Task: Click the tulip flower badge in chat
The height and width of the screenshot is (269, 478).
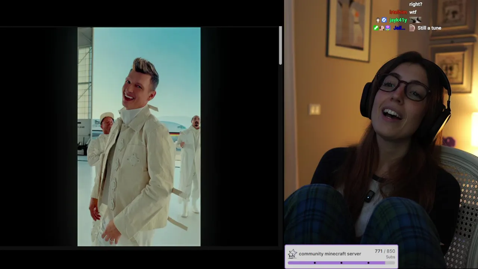Action: click(388, 28)
